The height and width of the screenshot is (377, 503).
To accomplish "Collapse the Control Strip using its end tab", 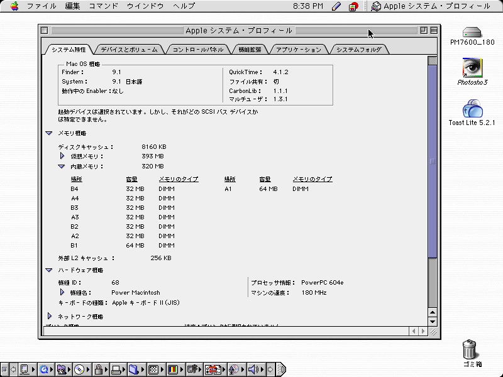I will click(280, 369).
